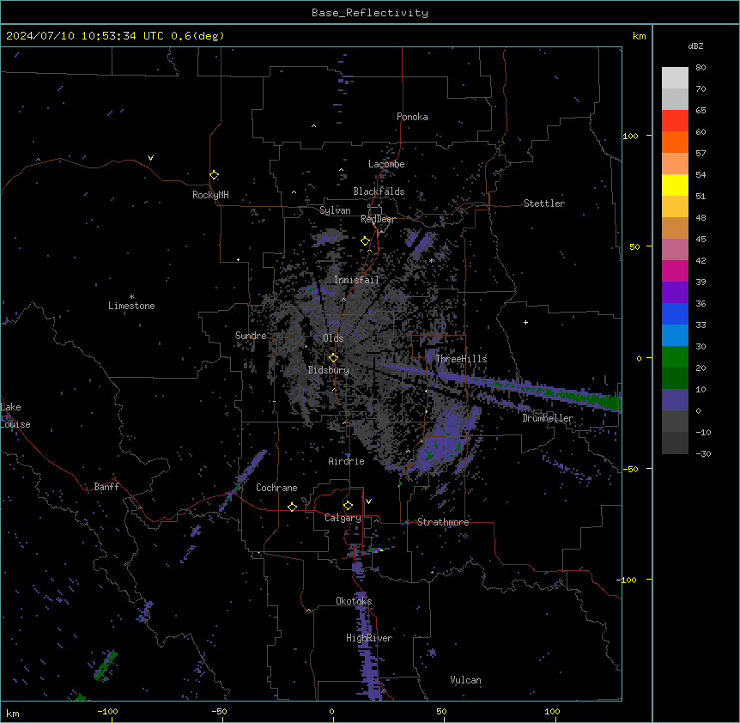
Task: Click the Drumheller town label
Action: pos(548,418)
